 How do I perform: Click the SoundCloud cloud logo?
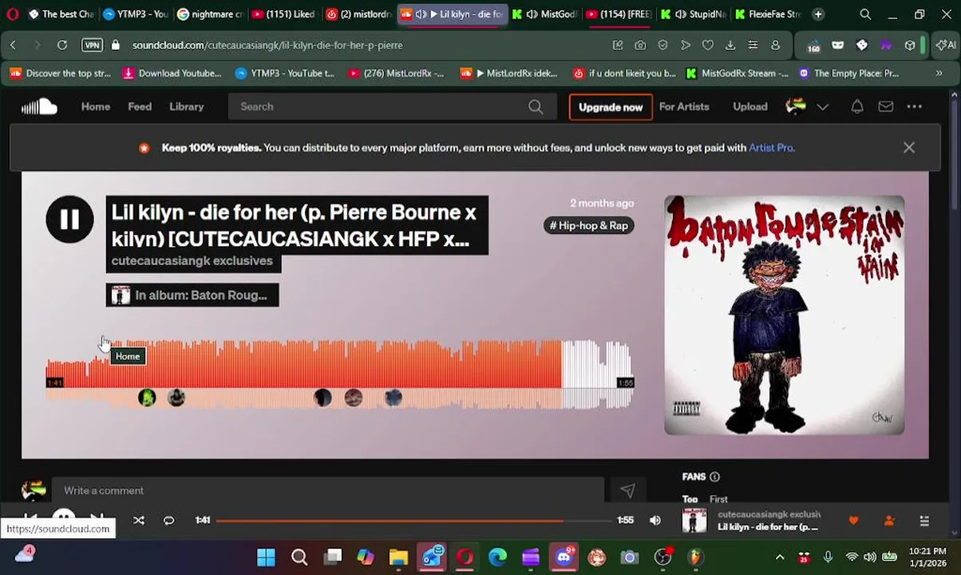(x=39, y=106)
